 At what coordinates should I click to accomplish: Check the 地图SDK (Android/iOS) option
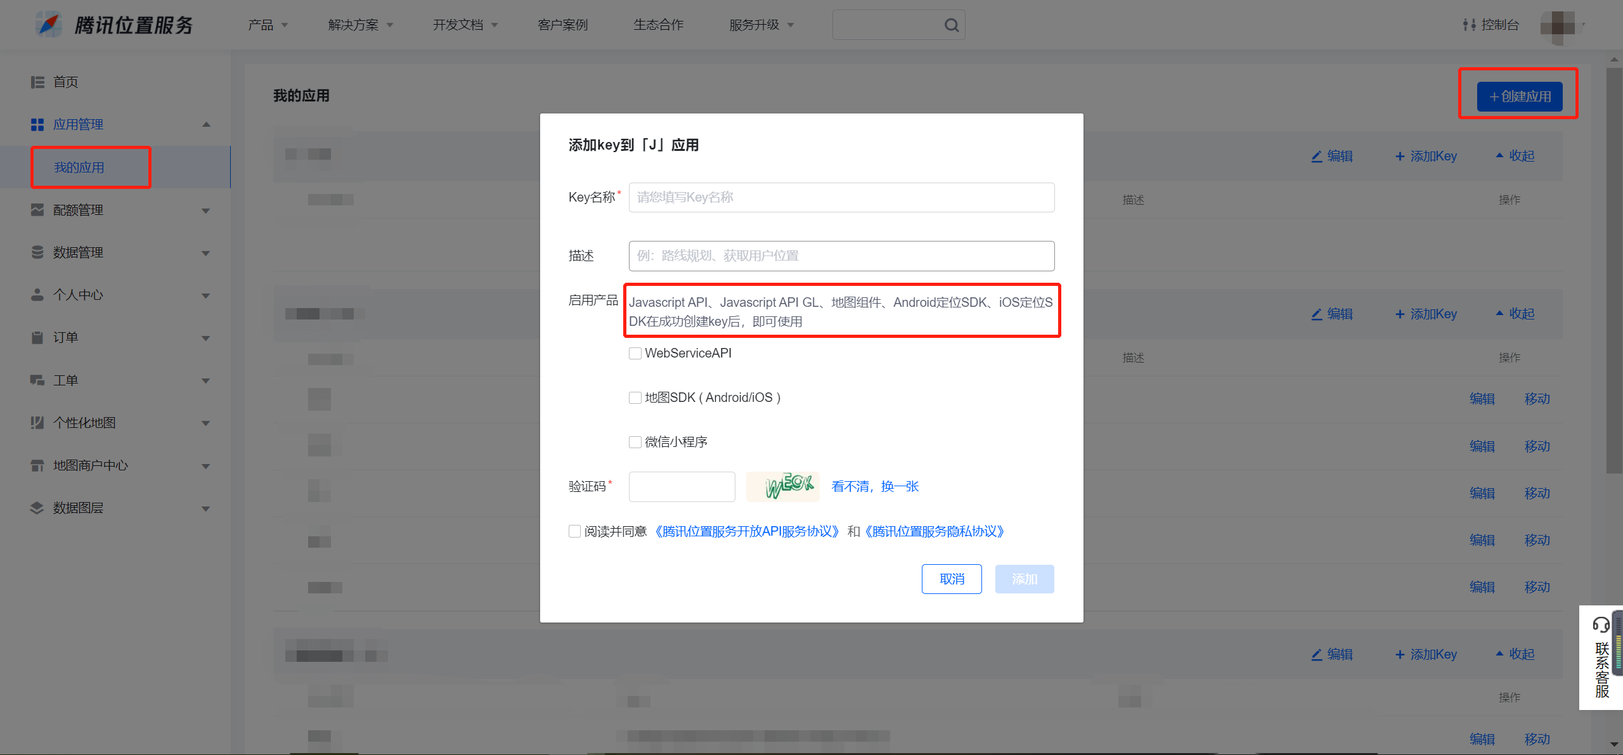tap(635, 398)
